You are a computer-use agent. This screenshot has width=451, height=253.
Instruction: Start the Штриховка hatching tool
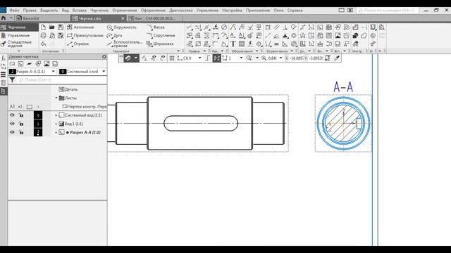pyautogui.click(x=160, y=44)
